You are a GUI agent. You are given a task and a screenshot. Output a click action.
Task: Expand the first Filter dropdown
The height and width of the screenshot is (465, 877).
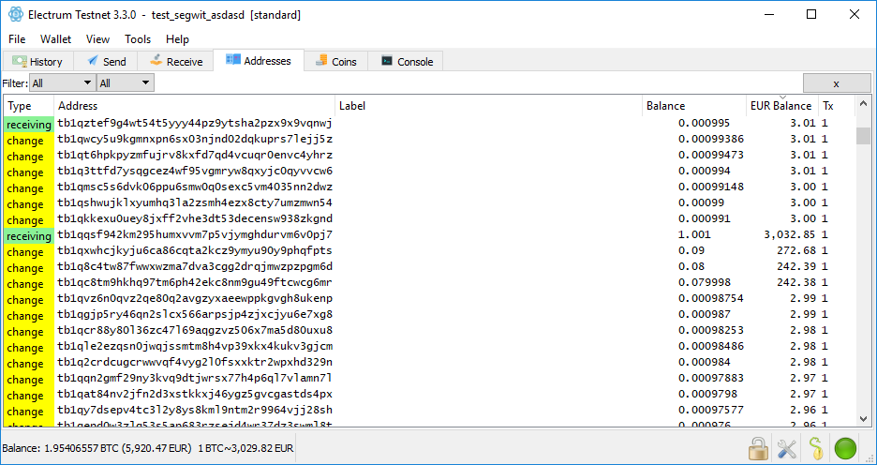(62, 82)
